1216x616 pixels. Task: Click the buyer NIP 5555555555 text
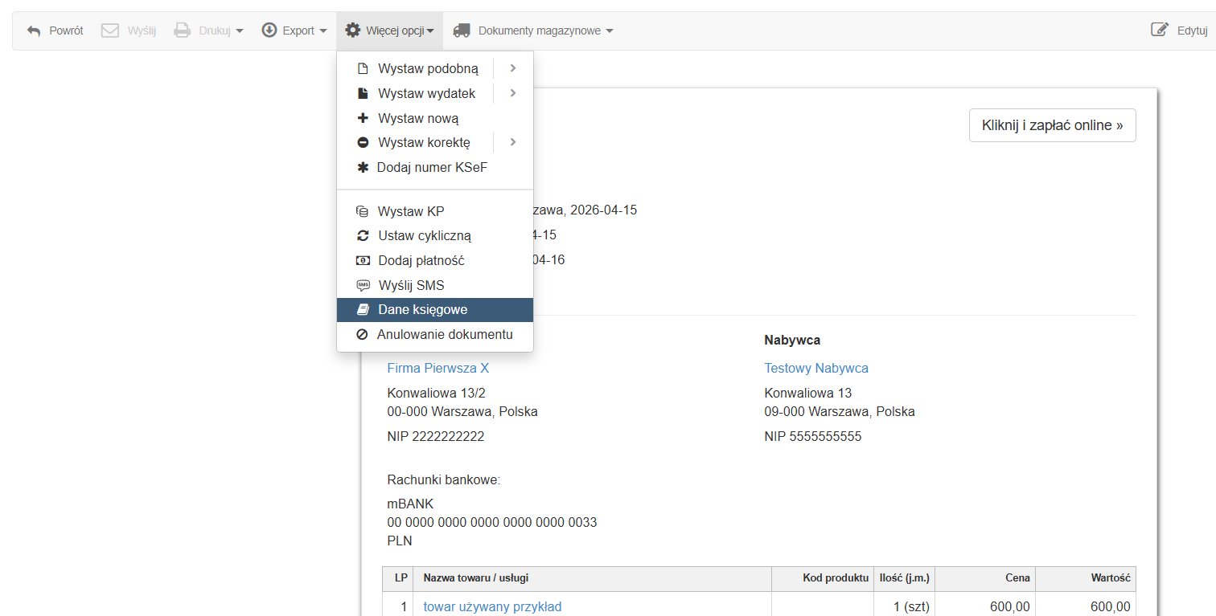pyautogui.click(x=813, y=437)
